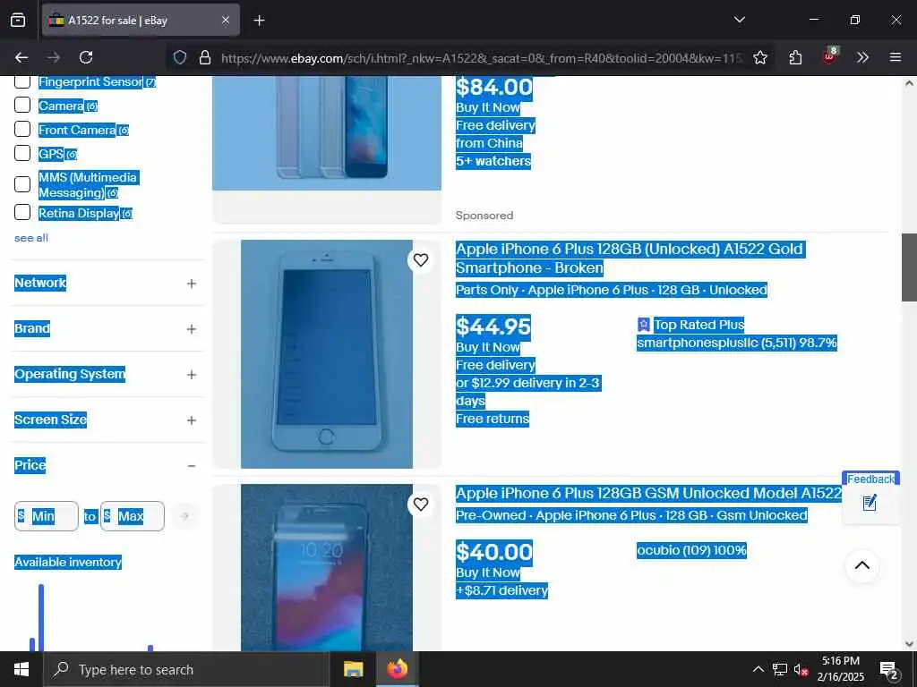The width and height of the screenshot is (917, 687).
Task: Open the muted volume tray icon
Action: click(801, 669)
